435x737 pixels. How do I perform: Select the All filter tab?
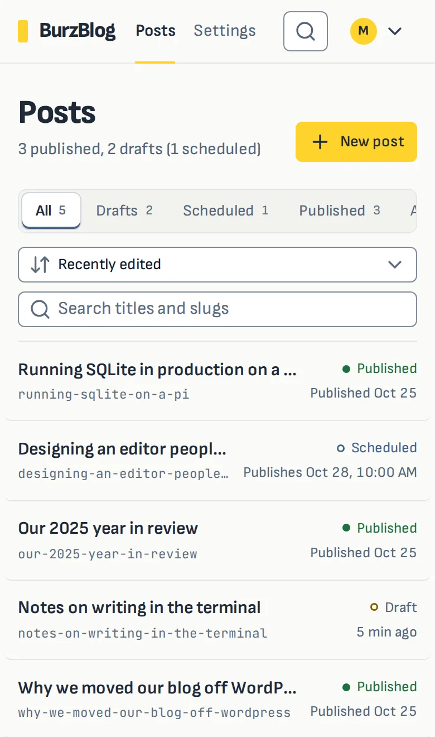click(51, 210)
